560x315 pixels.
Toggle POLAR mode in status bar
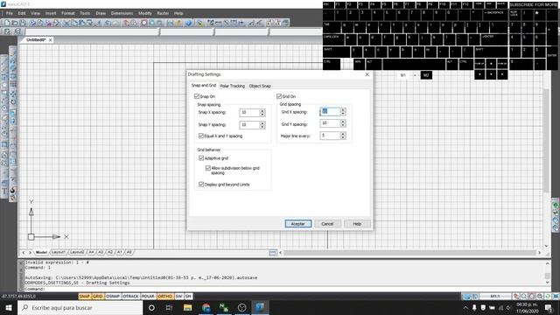pos(148,296)
